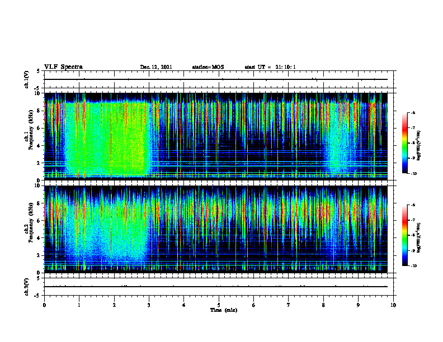Click the "6" kHz tick of ch.2 spectrogram

[39, 221]
